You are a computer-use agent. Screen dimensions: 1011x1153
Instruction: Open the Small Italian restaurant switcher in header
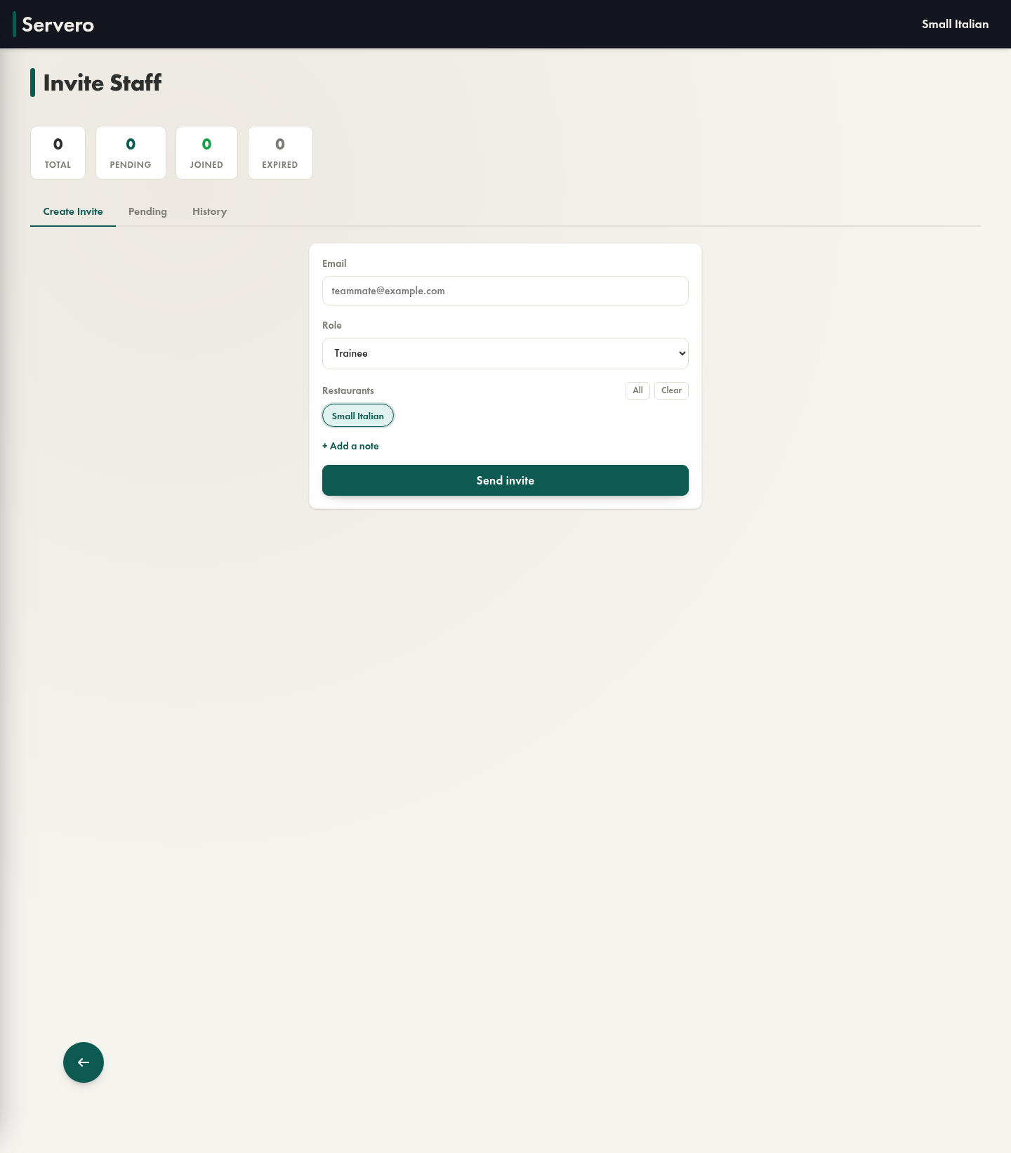[955, 24]
